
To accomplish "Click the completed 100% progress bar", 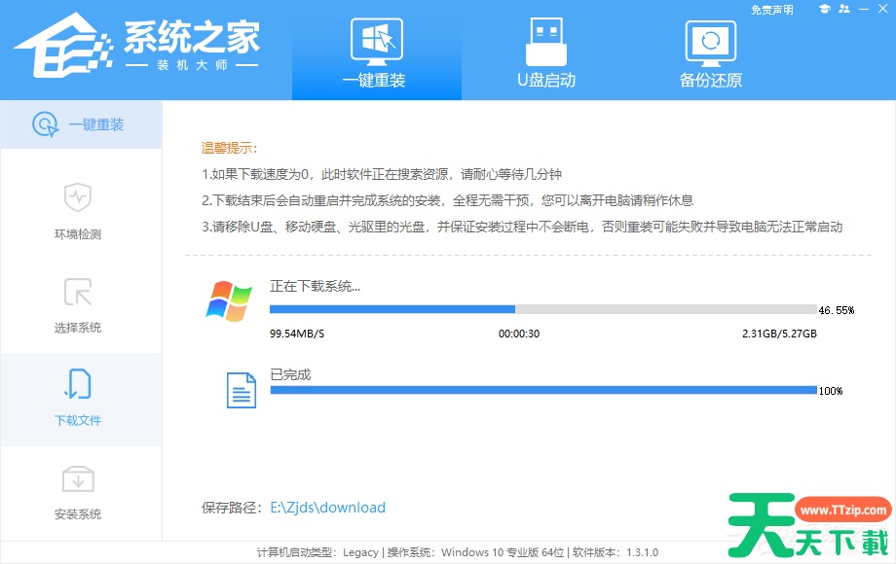I will coord(542,390).
